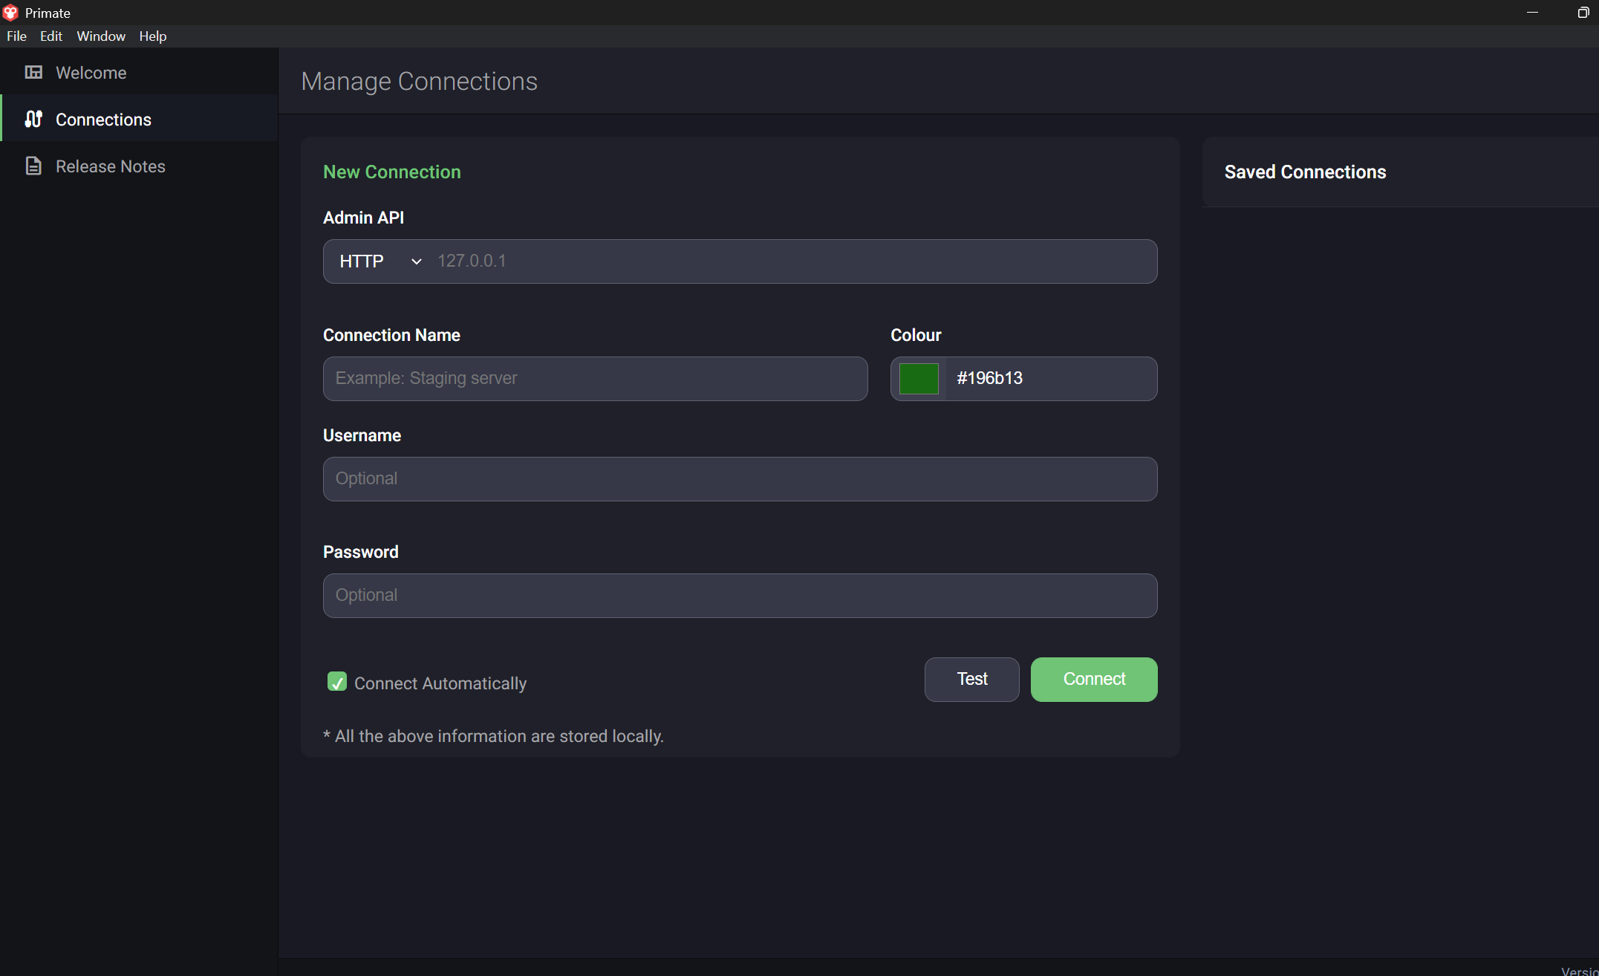Focus the Admin API address field
The height and width of the screenshot is (976, 1599).
(792, 261)
